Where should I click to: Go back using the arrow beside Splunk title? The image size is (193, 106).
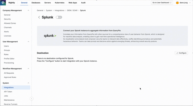[39, 17]
